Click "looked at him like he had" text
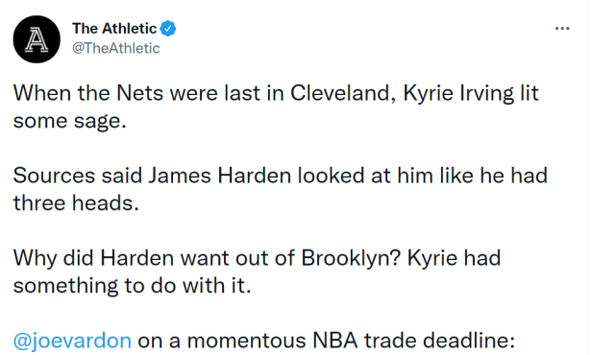Screen dimensions: 616x355 tap(422, 176)
